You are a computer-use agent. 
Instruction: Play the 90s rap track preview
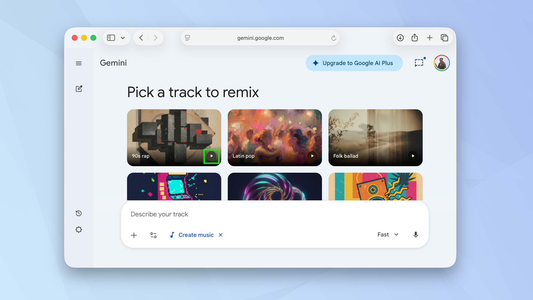(212, 156)
